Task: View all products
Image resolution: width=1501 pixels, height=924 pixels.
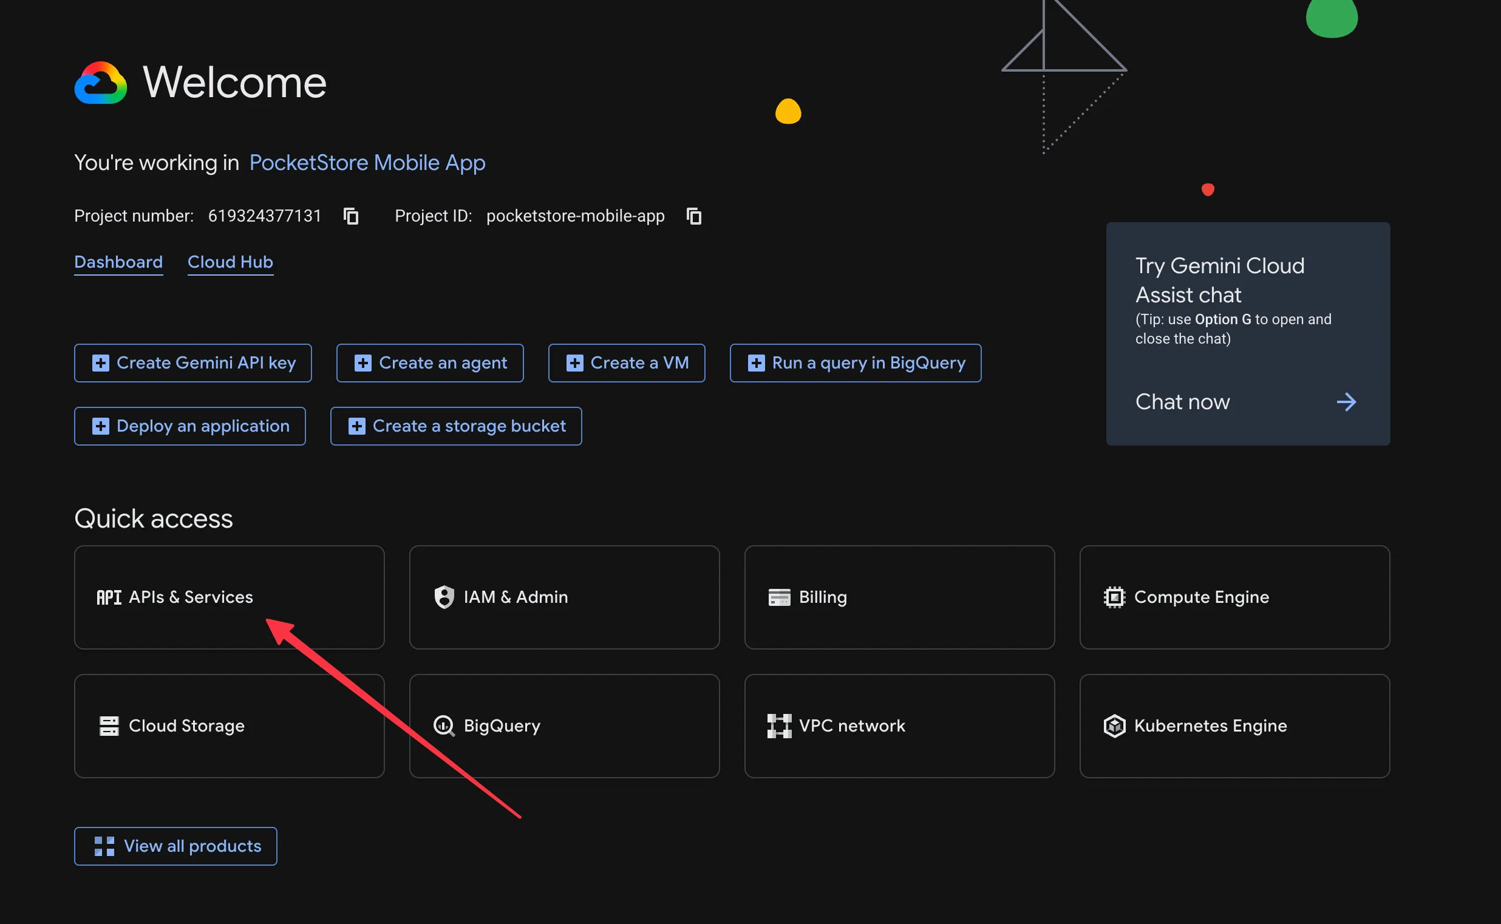Action: (x=175, y=846)
